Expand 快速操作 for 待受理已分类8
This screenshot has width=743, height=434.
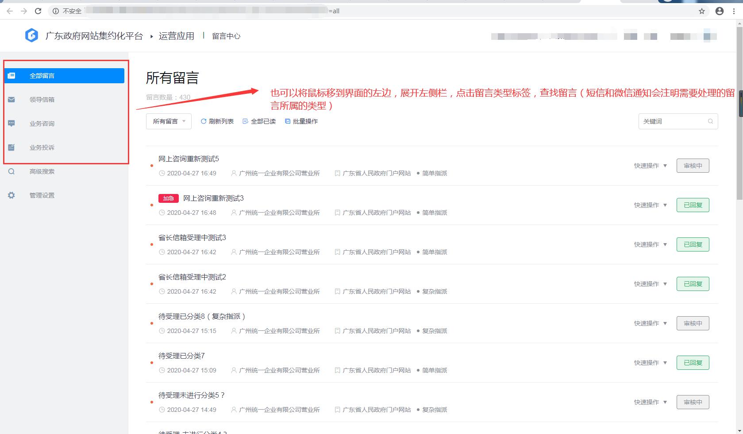[x=651, y=323]
